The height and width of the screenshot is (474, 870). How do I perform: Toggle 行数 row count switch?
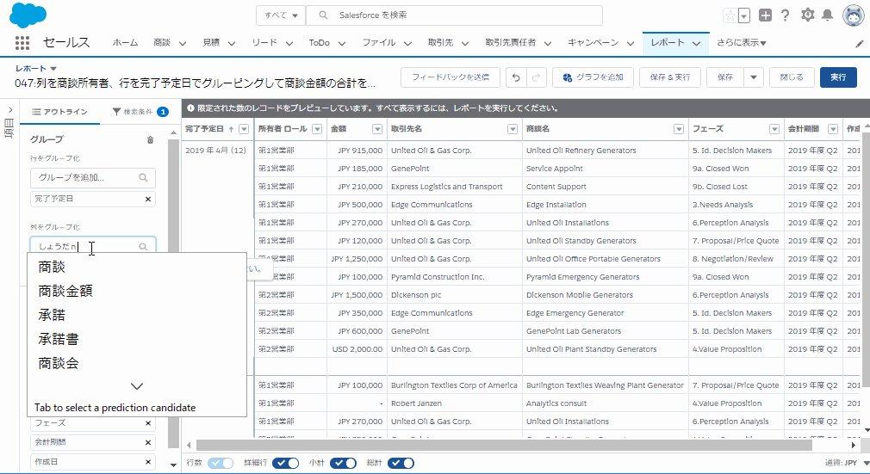tap(221, 463)
